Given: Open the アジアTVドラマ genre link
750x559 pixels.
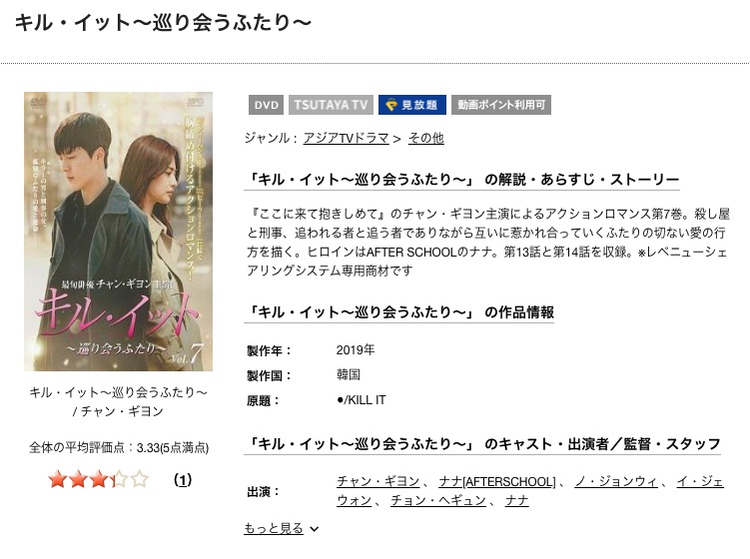Looking at the screenshot, I should (346, 138).
